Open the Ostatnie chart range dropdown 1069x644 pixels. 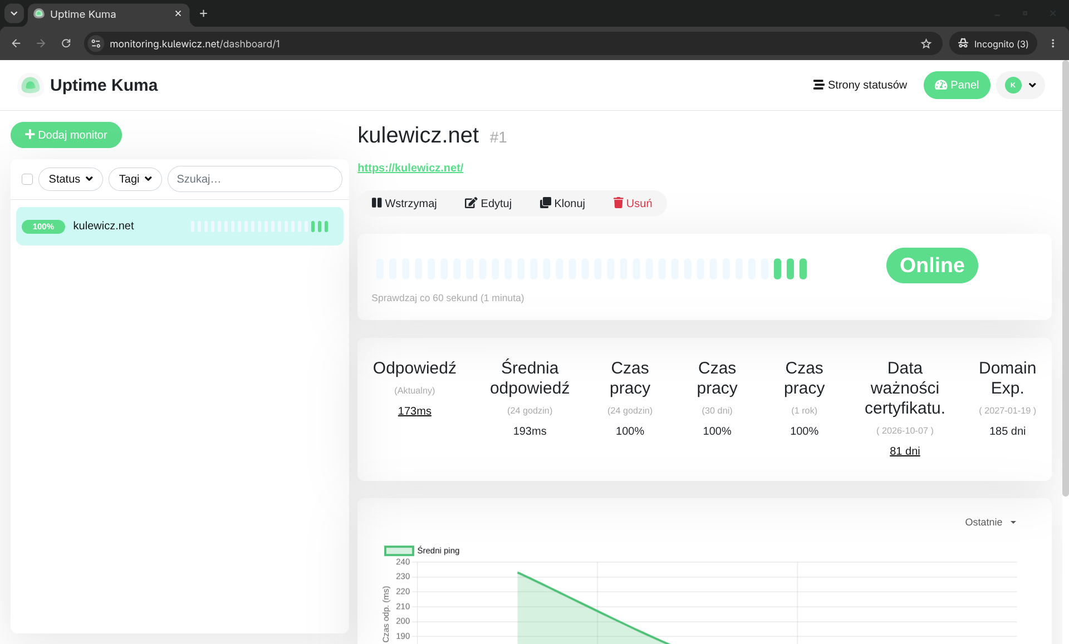(x=990, y=522)
